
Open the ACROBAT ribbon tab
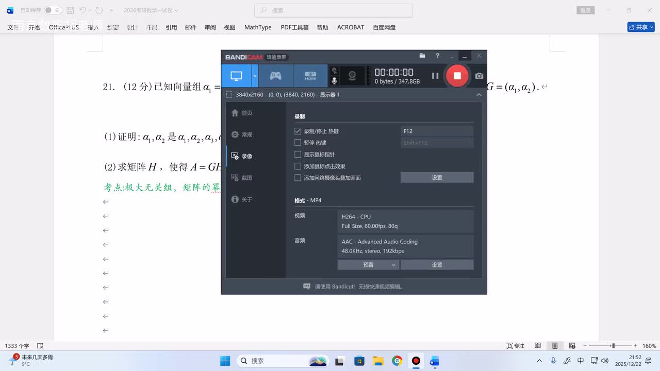(351, 27)
